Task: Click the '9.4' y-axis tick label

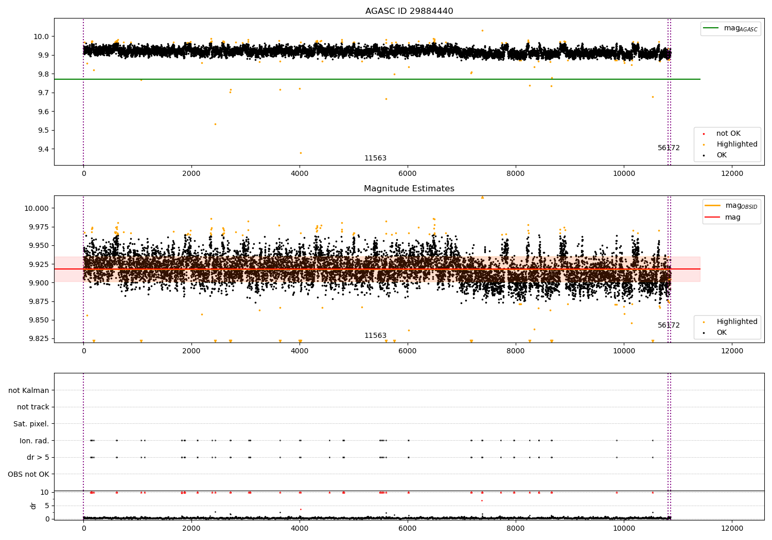Action: coord(43,149)
